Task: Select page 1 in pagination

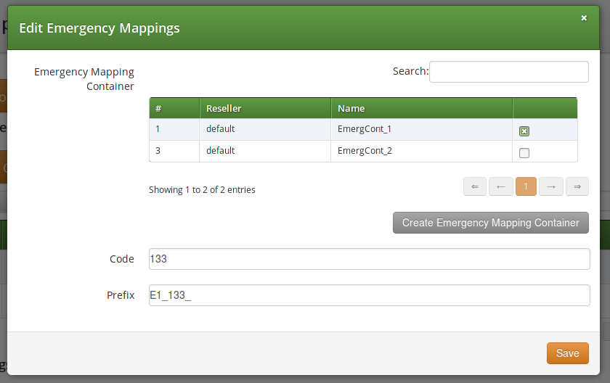Action: pos(526,186)
